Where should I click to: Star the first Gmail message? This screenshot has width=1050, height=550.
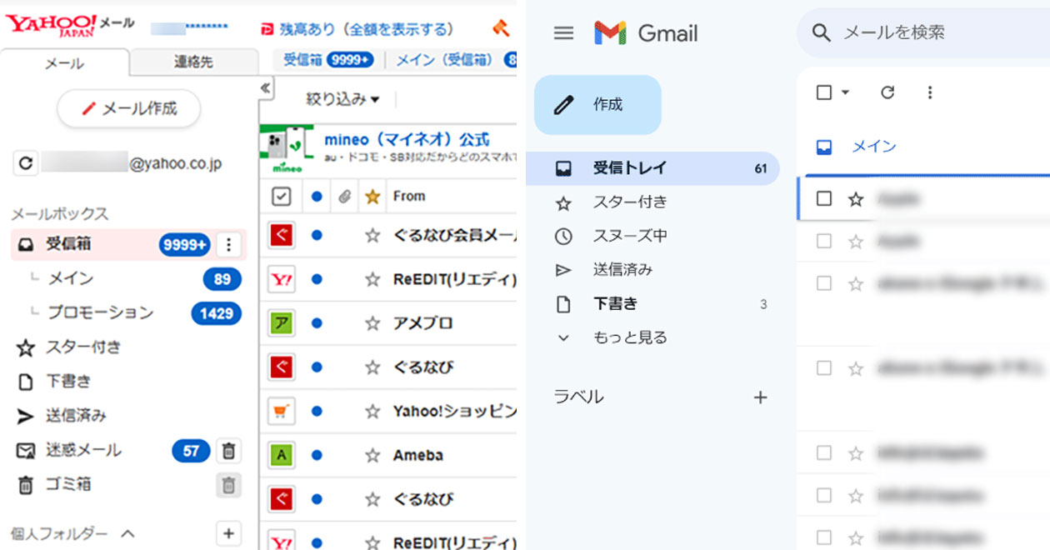pos(855,198)
